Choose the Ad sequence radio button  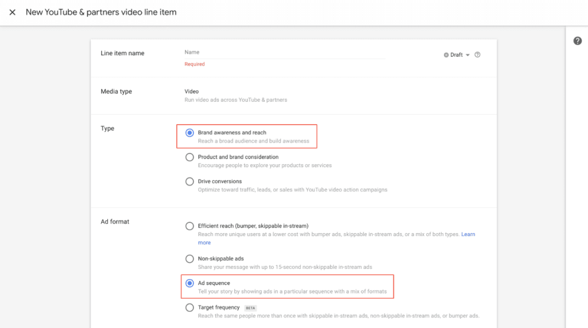(x=189, y=283)
